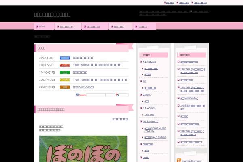Open the TARI TARI article dated 2013-5-2
This screenshot has height=162, width=243.
[97, 65]
